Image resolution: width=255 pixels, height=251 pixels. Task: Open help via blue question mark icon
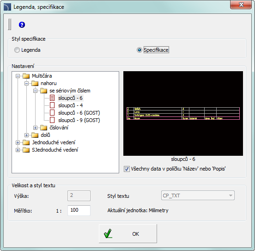coord(22,25)
